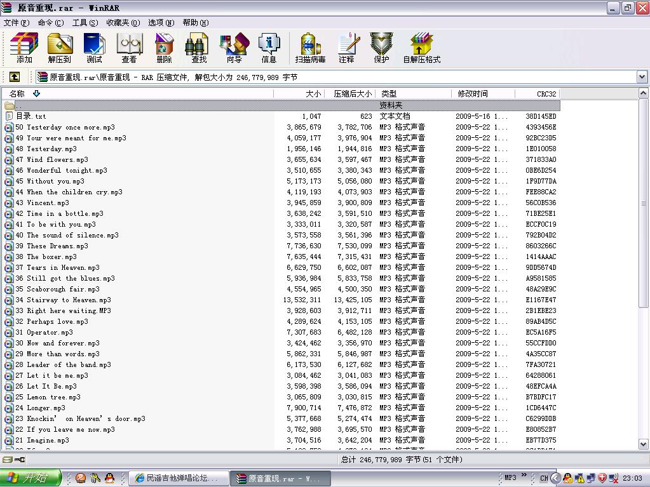Open the 命令(C) menu

pos(51,23)
